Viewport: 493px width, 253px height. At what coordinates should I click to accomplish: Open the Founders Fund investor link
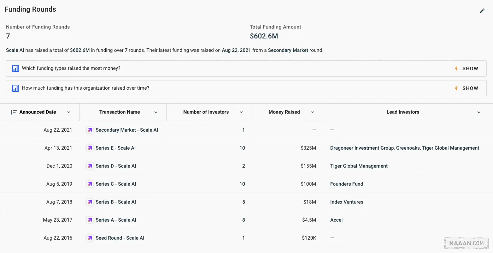346,184
